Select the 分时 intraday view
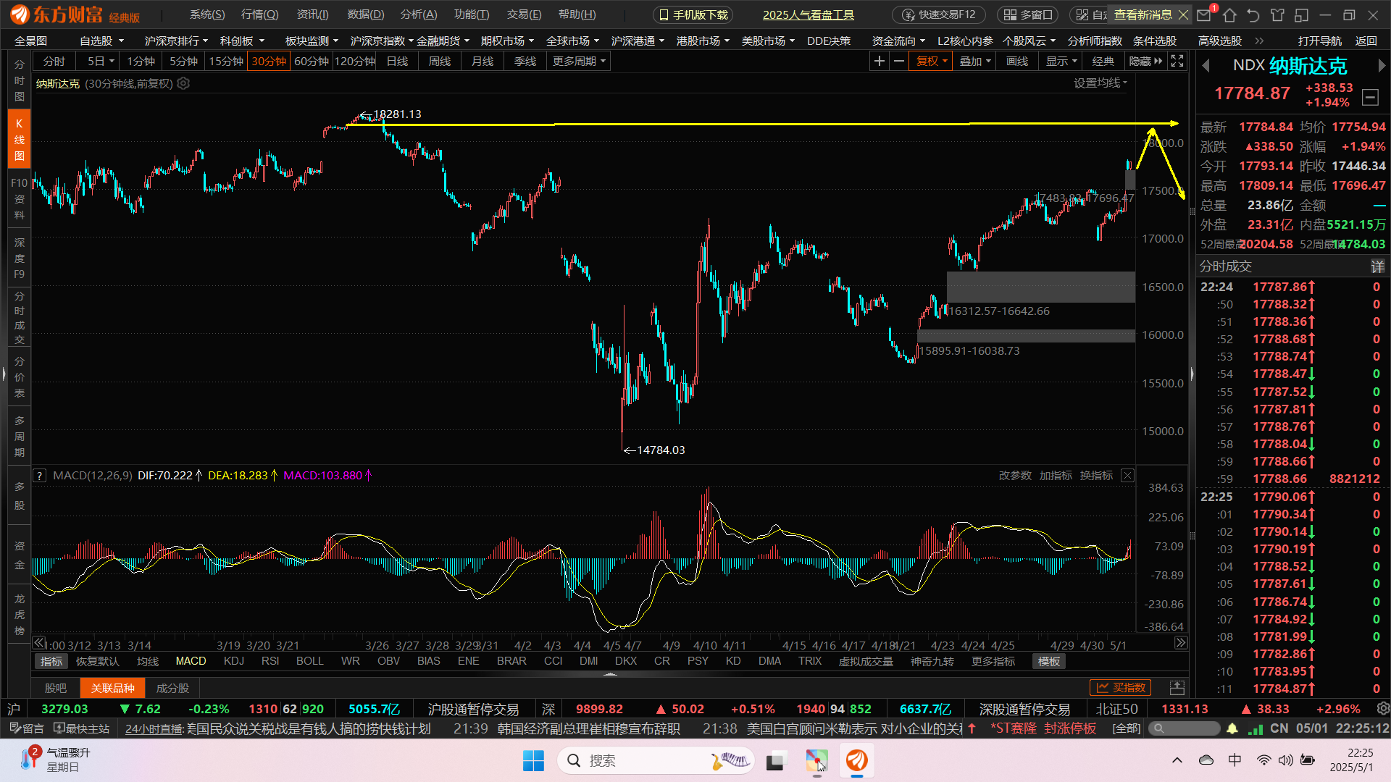Screen dimensions: 1391x782 (54, 61)
